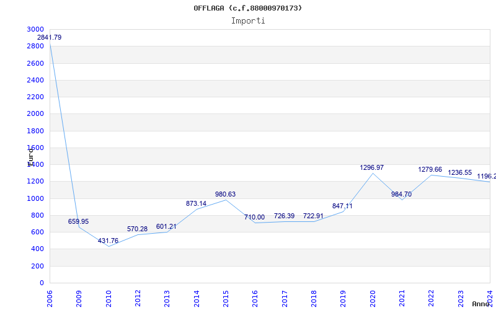
Task: Click the 722.91 data label
Action: pos(313,216)
